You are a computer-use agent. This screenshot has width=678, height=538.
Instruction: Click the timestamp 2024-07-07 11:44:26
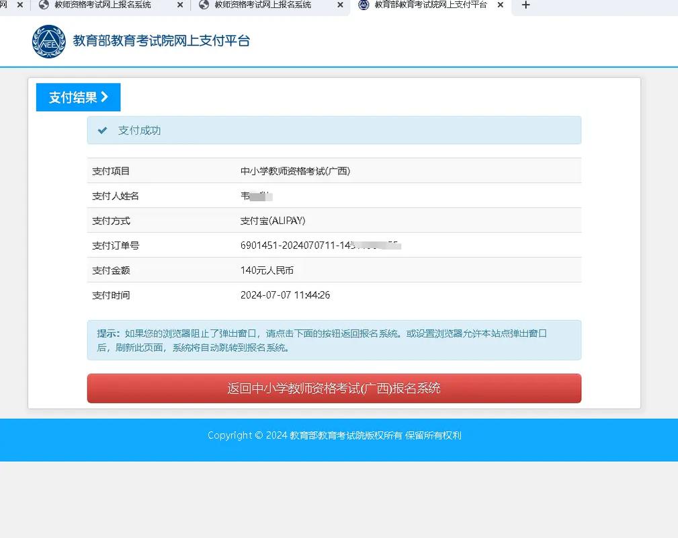(285, 295)
